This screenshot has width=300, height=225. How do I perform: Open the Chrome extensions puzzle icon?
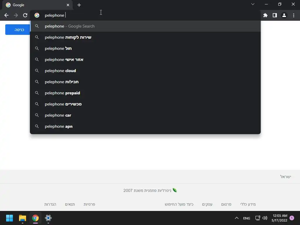tap(265, 15)
